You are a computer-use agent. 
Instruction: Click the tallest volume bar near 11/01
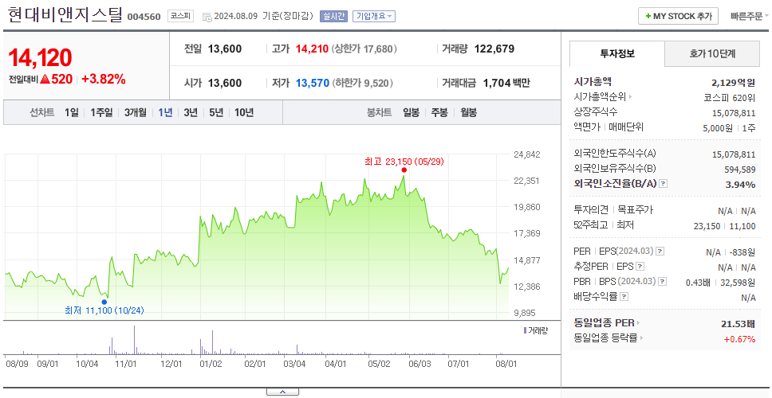(x=135, y=340)
